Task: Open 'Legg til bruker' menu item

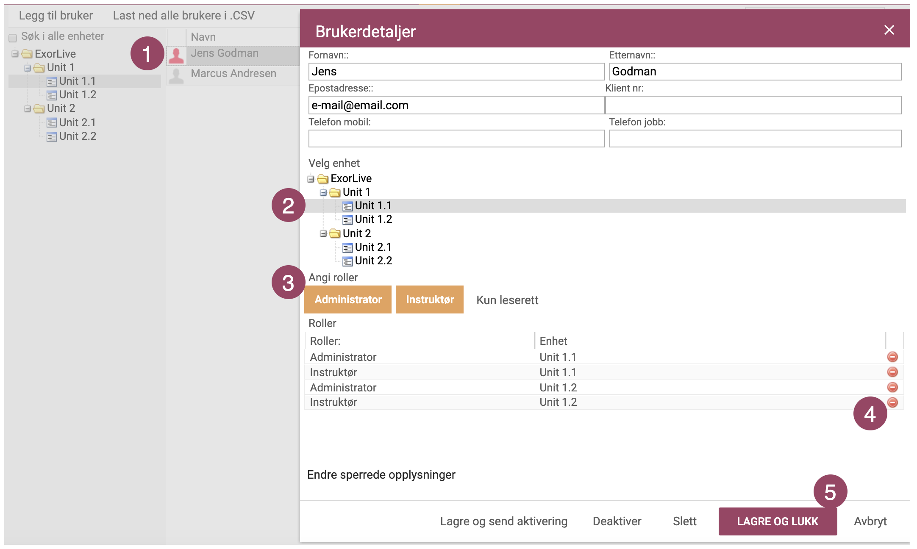Action: point(56,16)
